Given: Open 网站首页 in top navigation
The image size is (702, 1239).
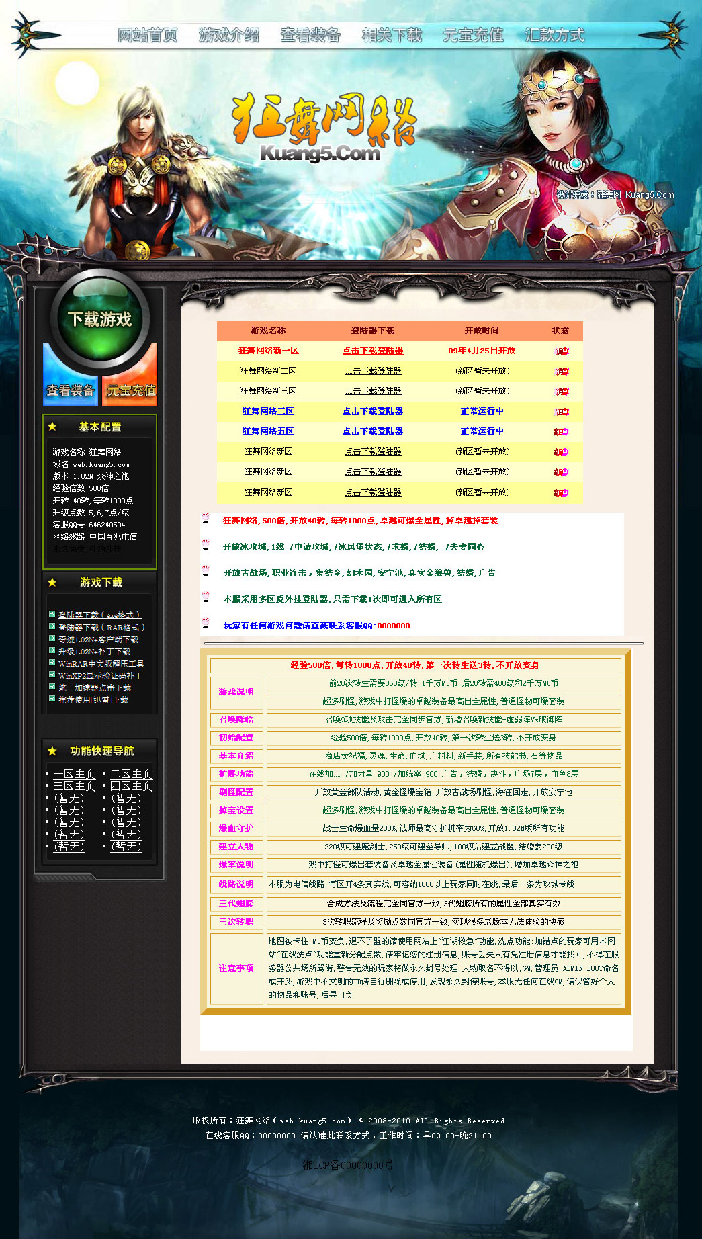Looking at the screenshot, I should click(x=148, y=35).
